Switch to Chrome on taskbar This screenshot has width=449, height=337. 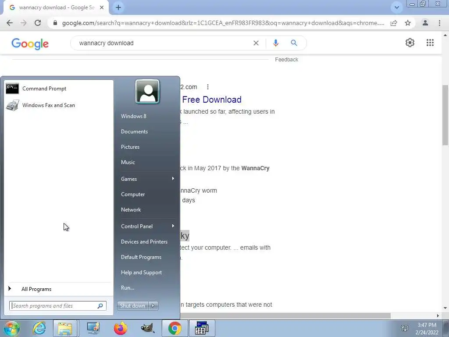tap(175, 328)
